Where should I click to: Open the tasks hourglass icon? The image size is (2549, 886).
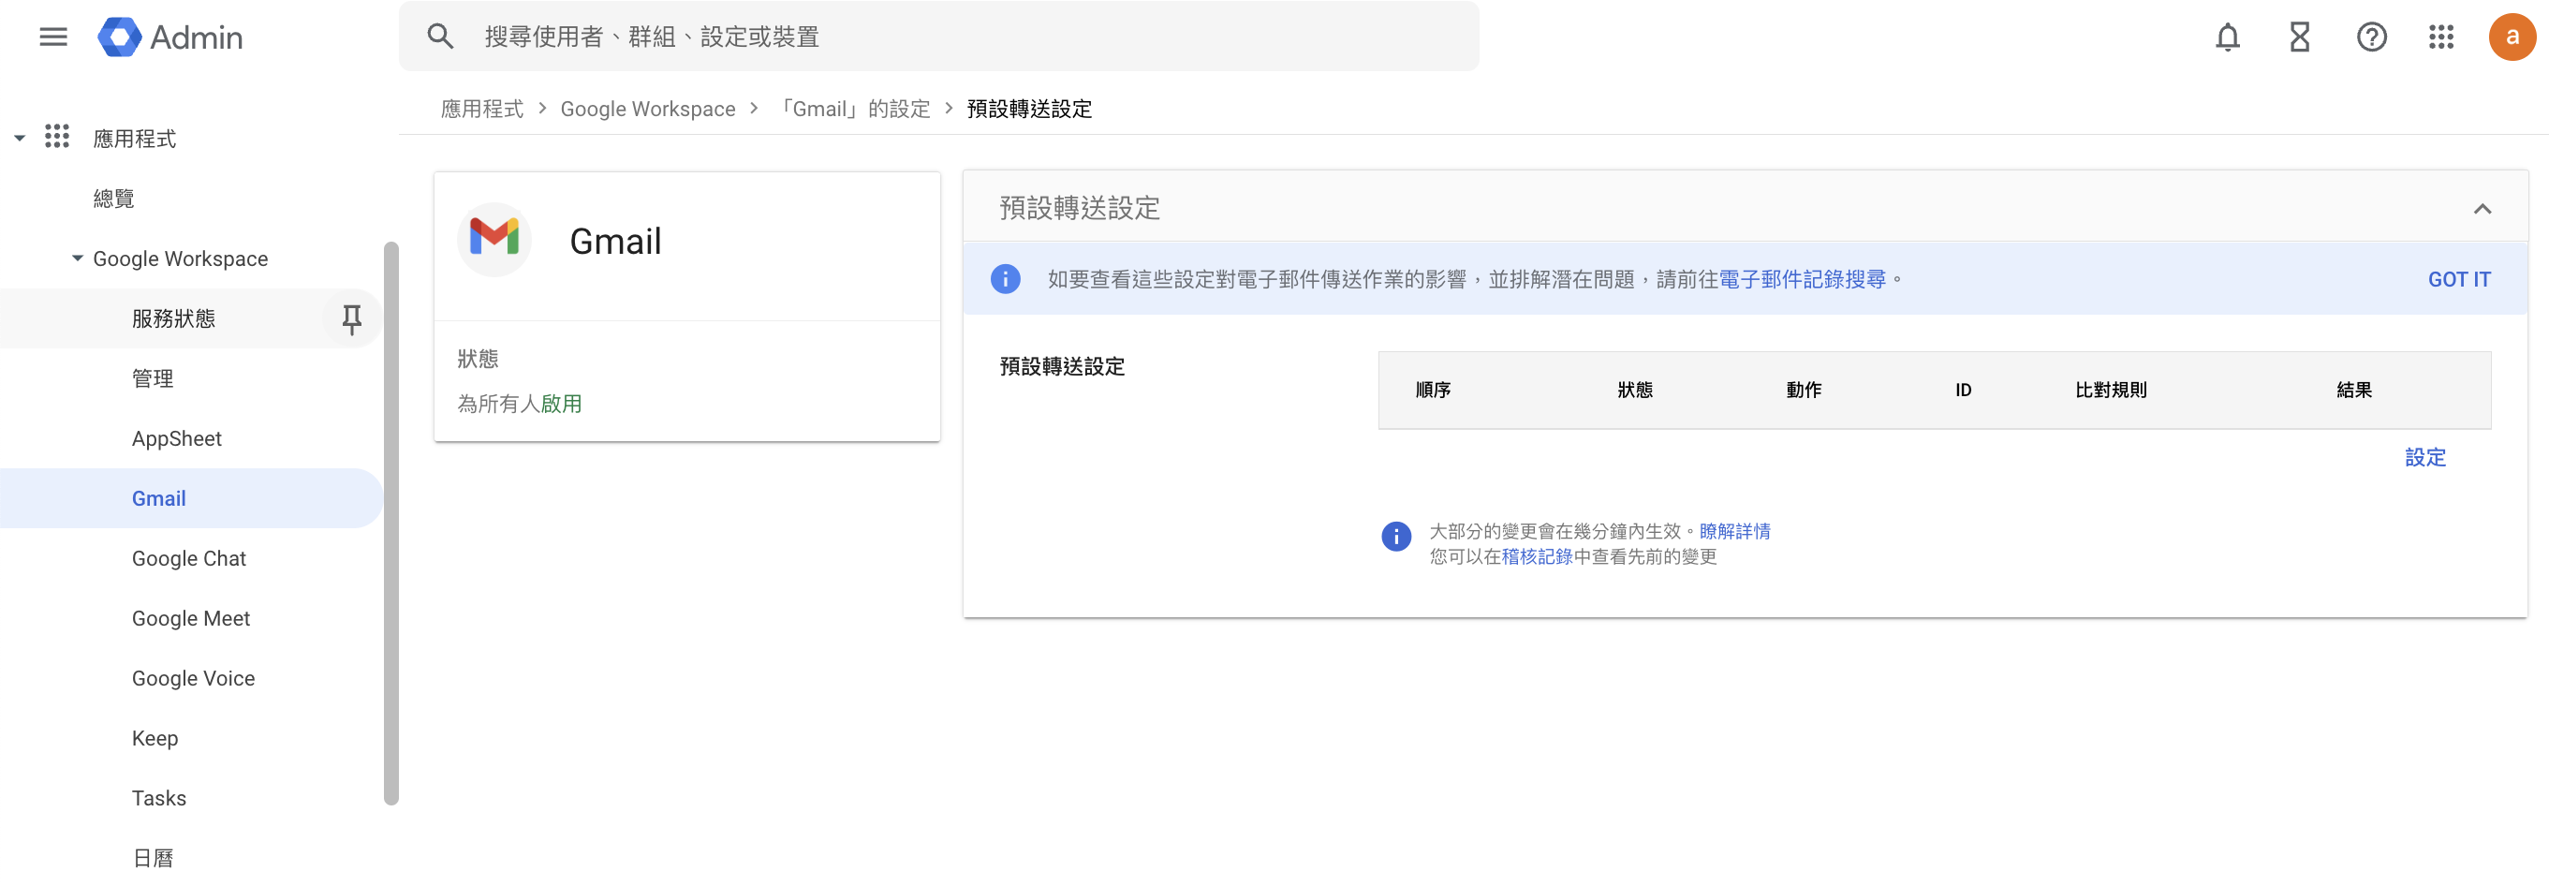tap(2300, 37)
